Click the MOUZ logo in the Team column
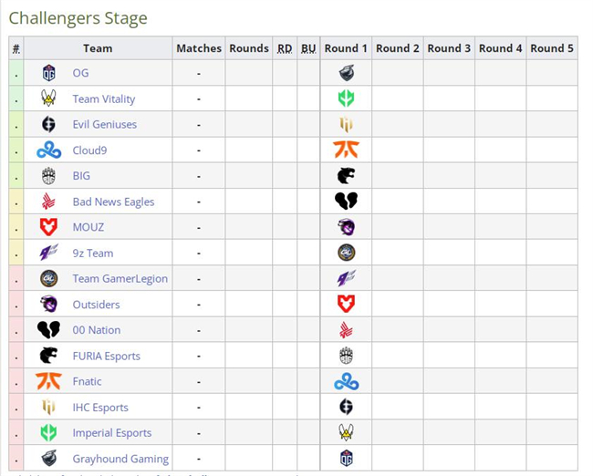Image resolution: width=593 pixels, height=476 pixels. click(x=48, y=227)
